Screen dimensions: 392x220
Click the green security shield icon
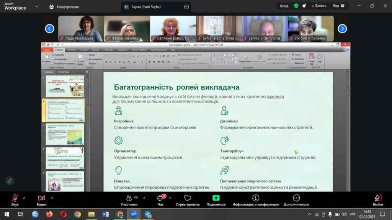(296, 6)
